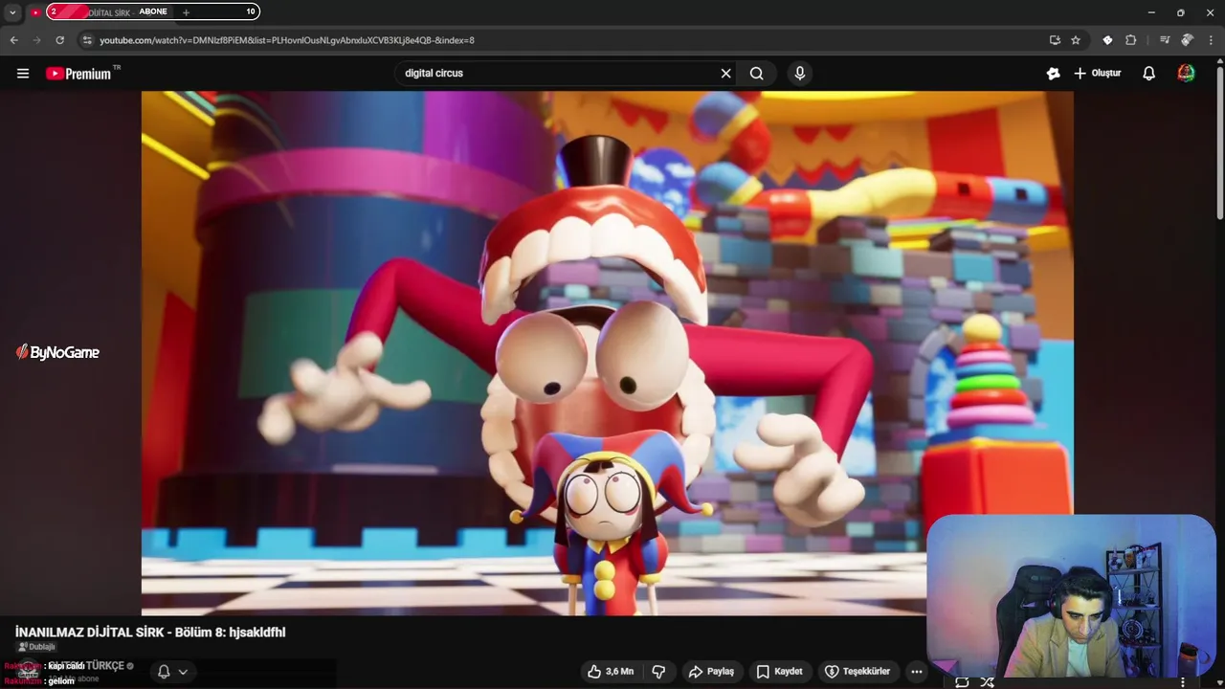Image resolution: width=1225 pixels, height=689 pixels.
Task: Open the Chrome profile avatar
Action: [x=1187, y=40]
